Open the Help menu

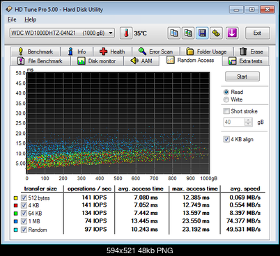31,19
